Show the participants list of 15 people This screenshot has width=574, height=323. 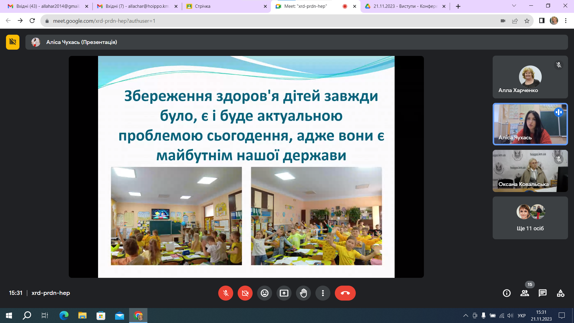525,293
